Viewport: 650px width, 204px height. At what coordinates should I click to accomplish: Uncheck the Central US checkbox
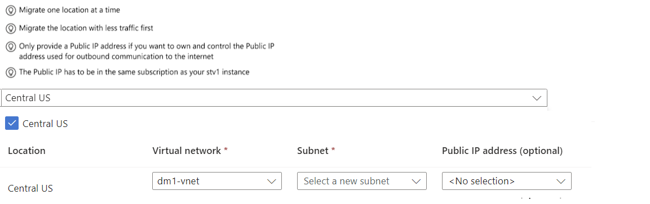12,123
